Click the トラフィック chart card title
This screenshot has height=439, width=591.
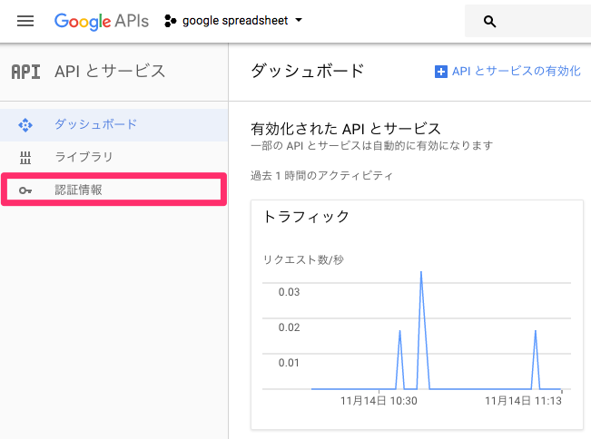pos(306,217)
